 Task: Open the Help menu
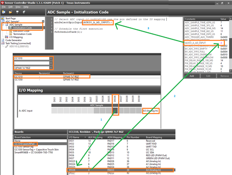pos(26,7)
